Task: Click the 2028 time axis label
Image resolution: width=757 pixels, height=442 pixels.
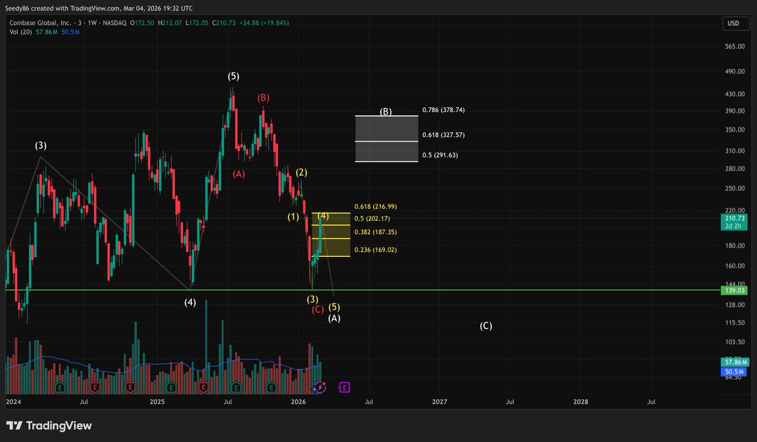Action: 581,401
